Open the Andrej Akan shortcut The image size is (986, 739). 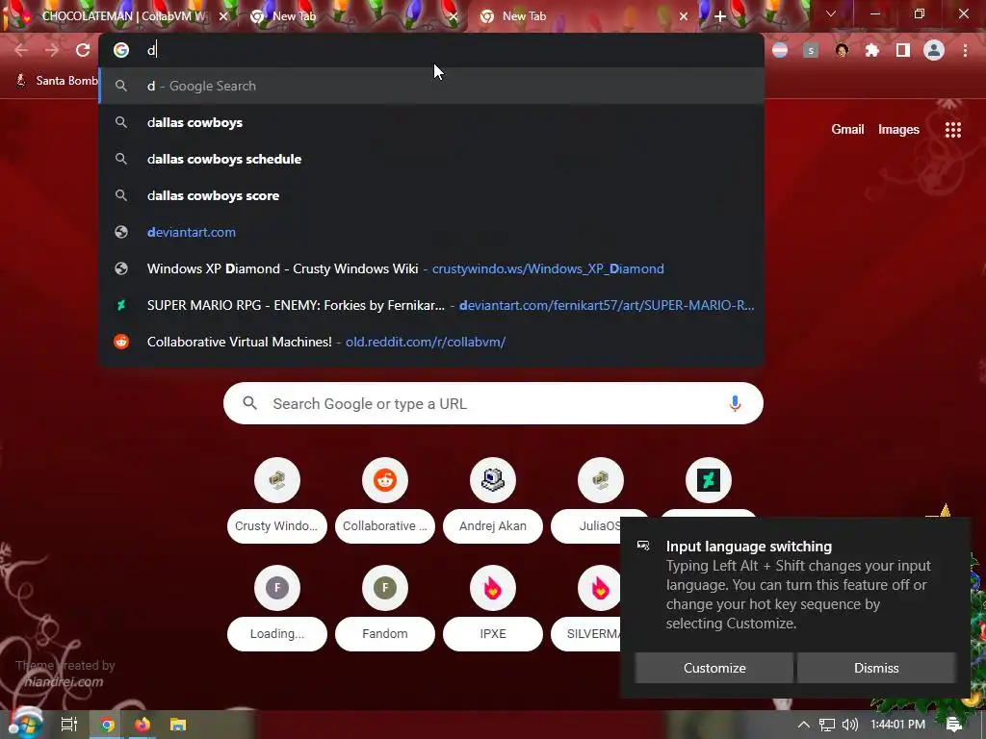click(x=493, y=500)
